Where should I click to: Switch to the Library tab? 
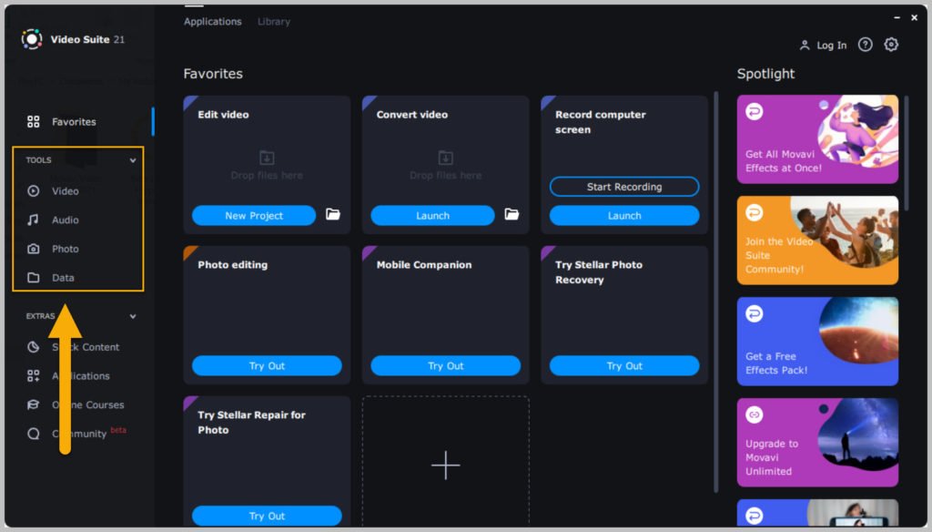[x=274, y=22]
